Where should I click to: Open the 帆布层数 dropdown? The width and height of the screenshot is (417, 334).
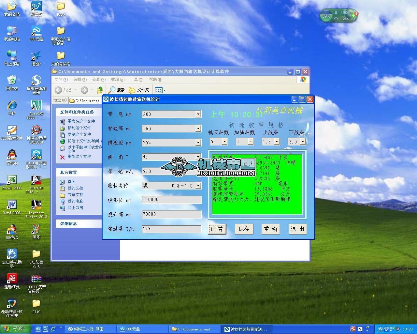[x=224, y=142]
